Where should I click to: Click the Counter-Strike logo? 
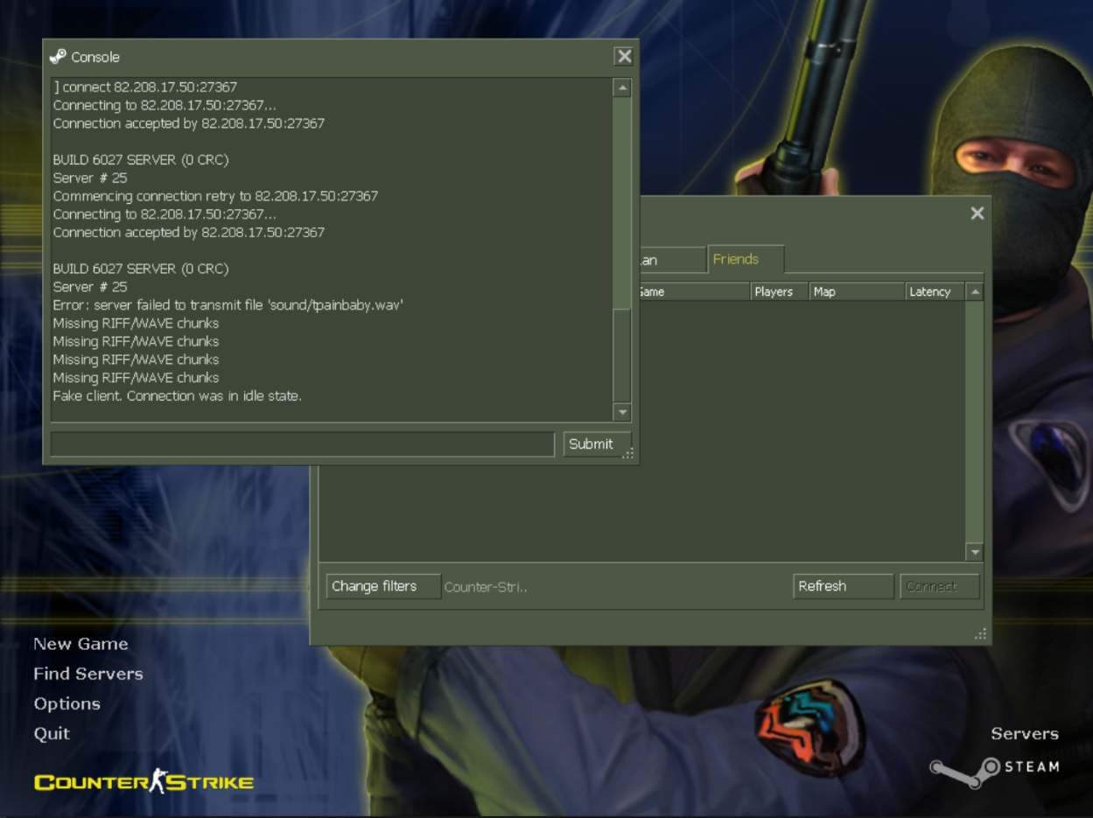[144, 781]
